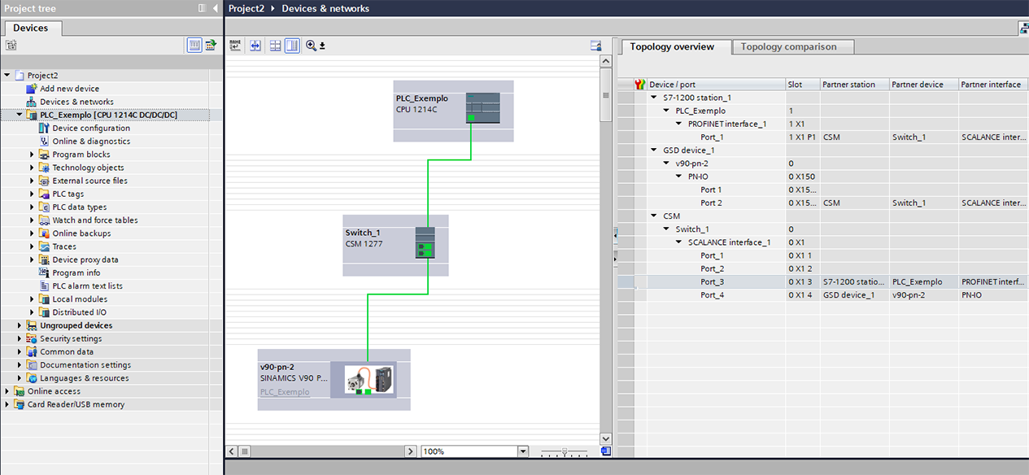The height and width of the screenshot is (475, 1029).
Task: Click the zoom slider at the bottom of the view
Action: [565, 451]
